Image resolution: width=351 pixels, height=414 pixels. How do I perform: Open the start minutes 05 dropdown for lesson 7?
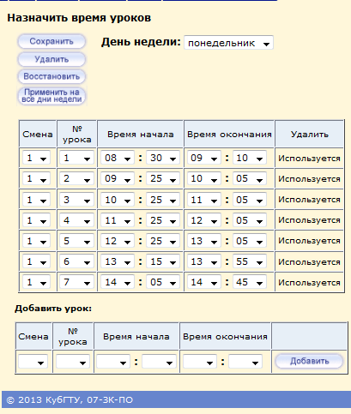163,282
